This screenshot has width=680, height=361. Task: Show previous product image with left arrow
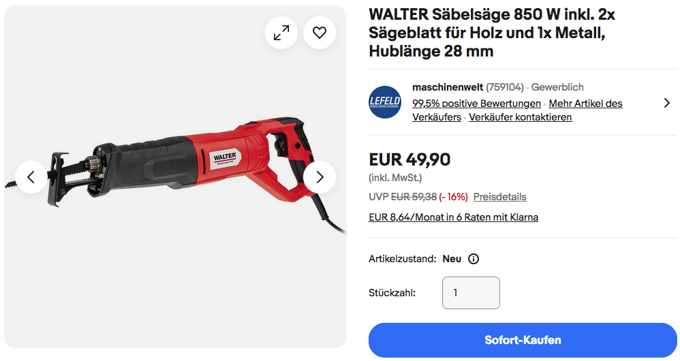(x=31, y=177)
